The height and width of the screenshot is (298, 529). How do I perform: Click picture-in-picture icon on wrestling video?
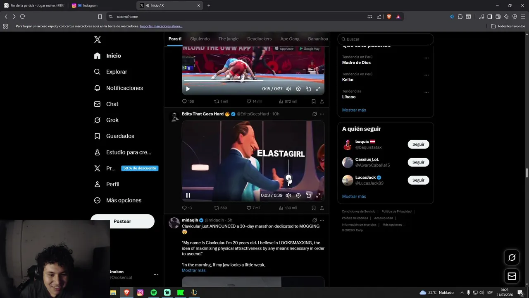click(x=308, y=89)
